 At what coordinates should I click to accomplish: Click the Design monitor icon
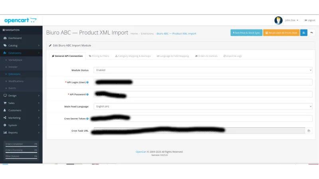5,95
